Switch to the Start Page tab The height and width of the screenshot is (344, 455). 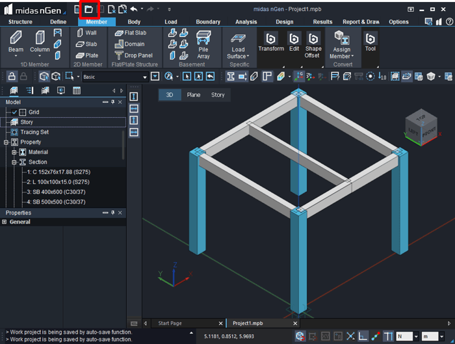(x=170, y=323)
